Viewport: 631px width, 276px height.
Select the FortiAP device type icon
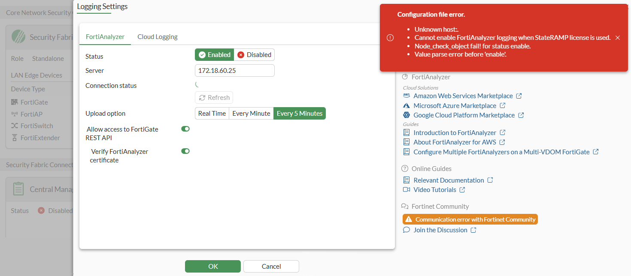[14, 114]
